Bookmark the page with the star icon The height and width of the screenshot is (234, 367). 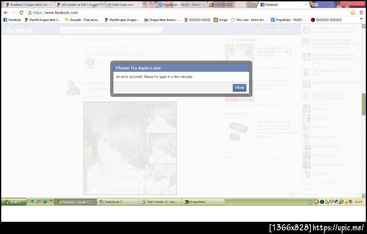[x=353, y=13]
